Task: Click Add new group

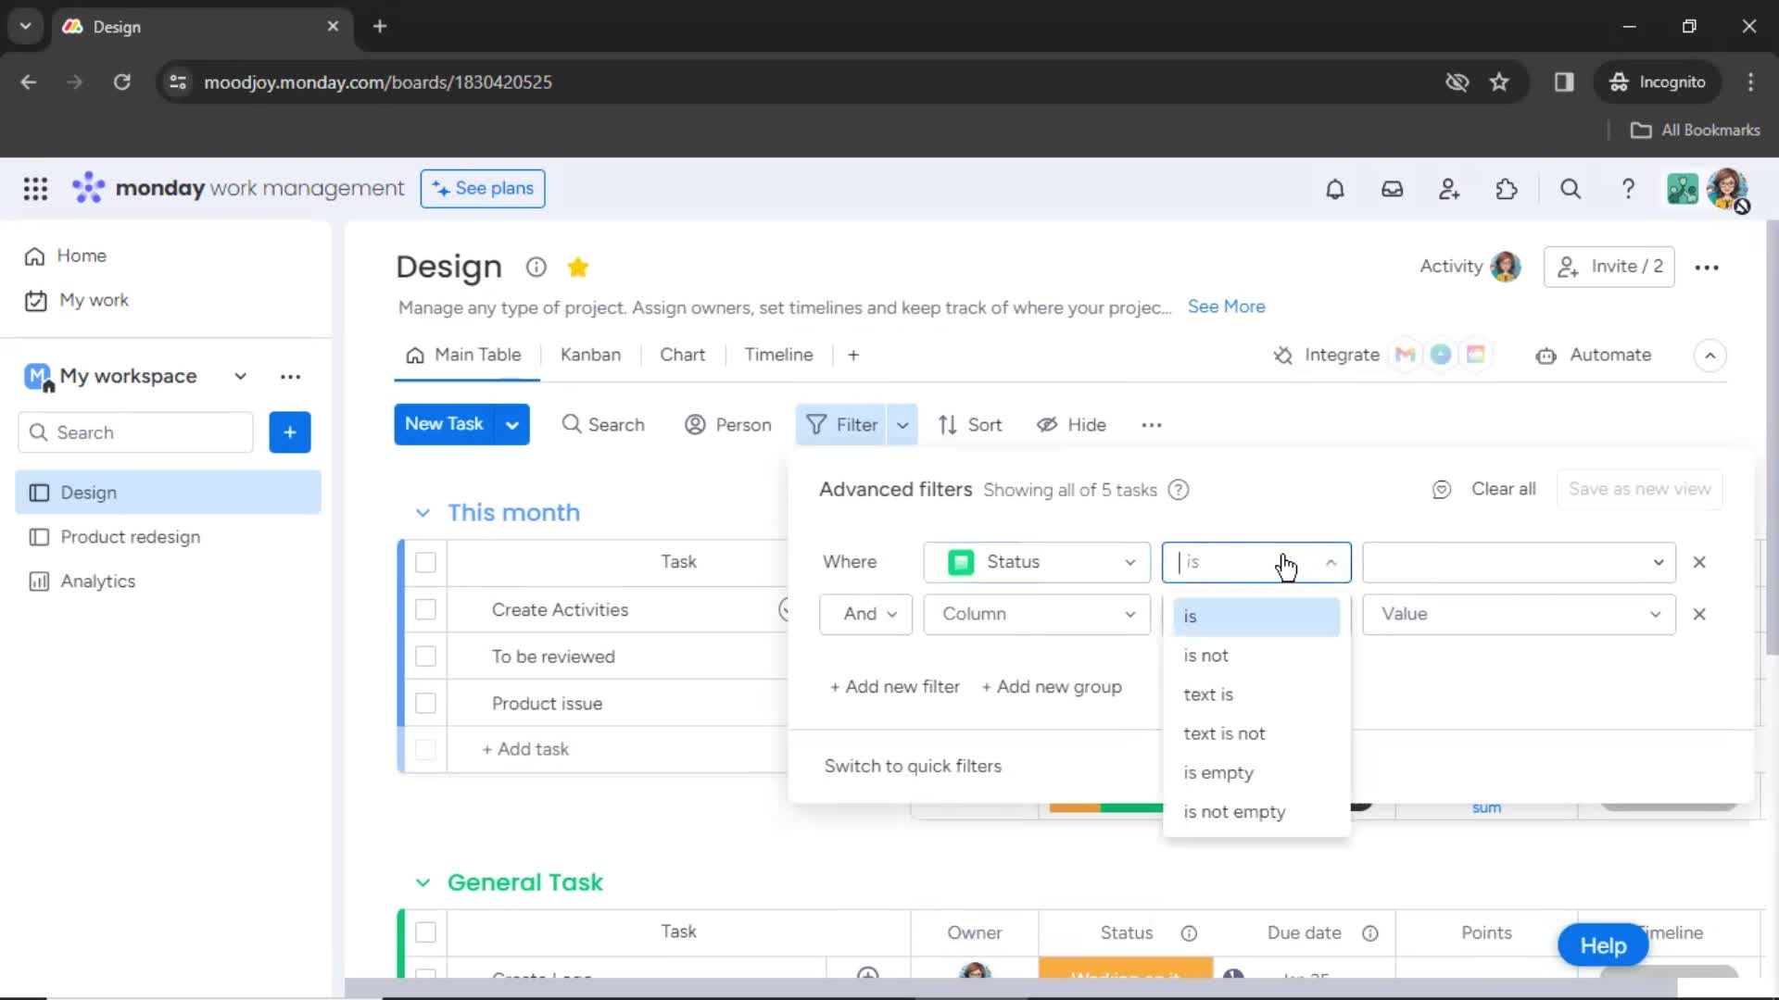Action: click(1051, 687)
